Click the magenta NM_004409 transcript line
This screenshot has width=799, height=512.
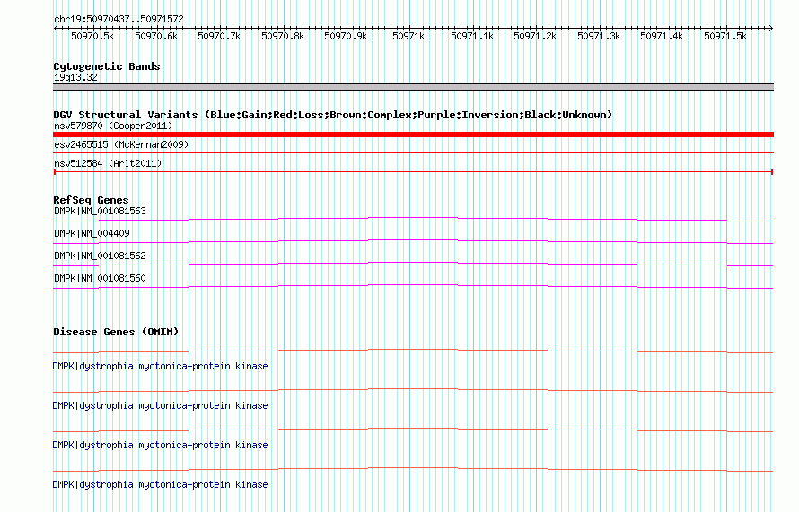point(413,242)
